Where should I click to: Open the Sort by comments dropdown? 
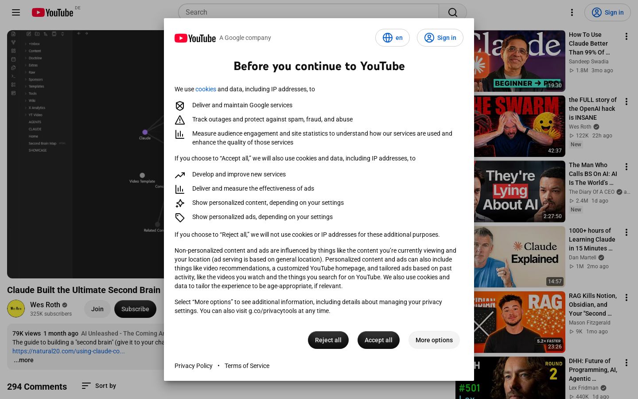point(99,386)
